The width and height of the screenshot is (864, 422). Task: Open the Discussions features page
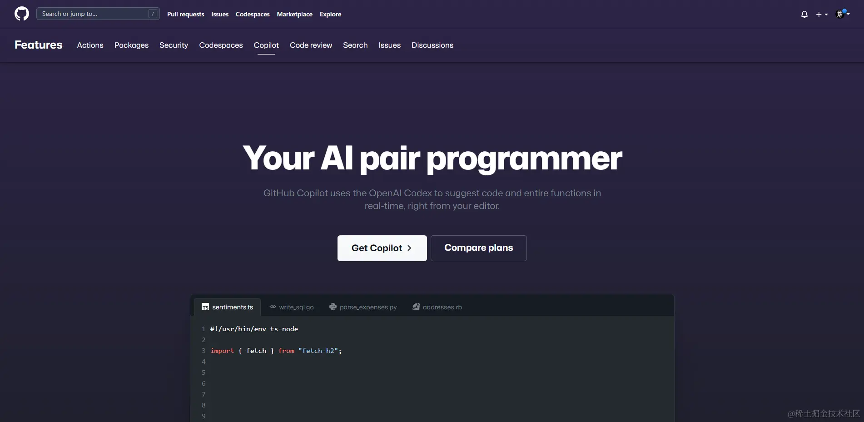click(432, 45)
